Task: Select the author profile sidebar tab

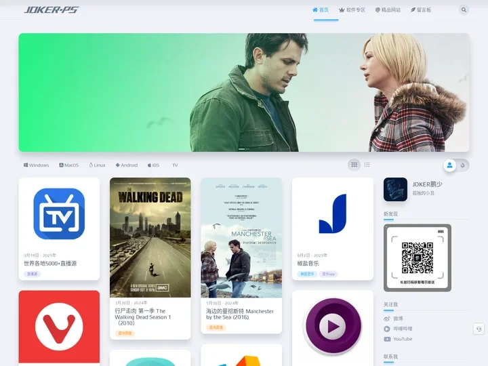Action: (450, 165)
